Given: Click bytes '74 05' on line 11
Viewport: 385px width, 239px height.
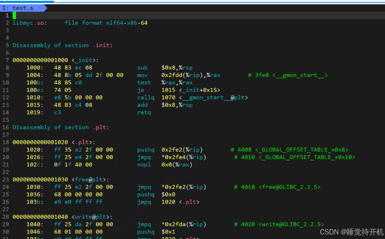Looking at the screenshot, I should pos(63,90).
